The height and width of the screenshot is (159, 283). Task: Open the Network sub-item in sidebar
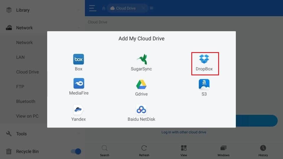point(24,42)
